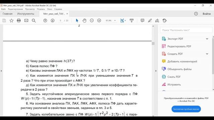Switch to the Инструменты tab
This screenshot has width=214, height=120.
(26, 14)
